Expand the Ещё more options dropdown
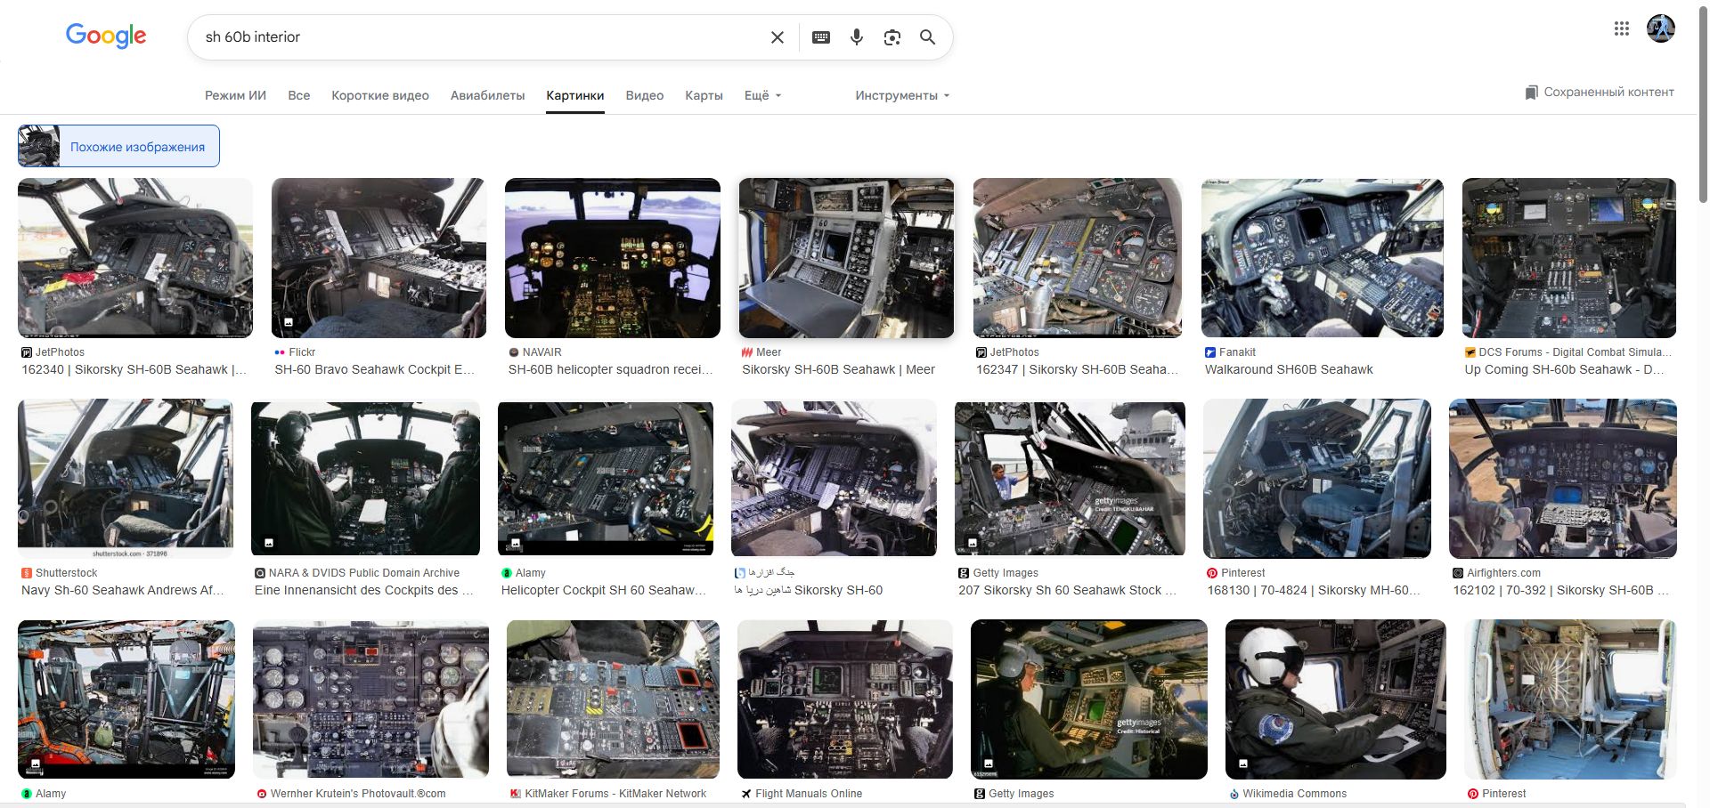This screenshot has width=1710, height=808. pyautogui.click(x=762, y=95)
